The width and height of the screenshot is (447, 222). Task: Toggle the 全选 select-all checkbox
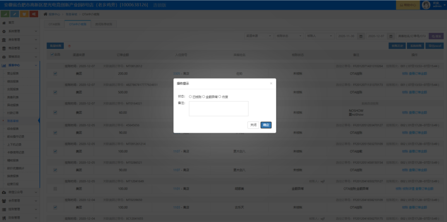pyautogui.click(x=52, y=54)
